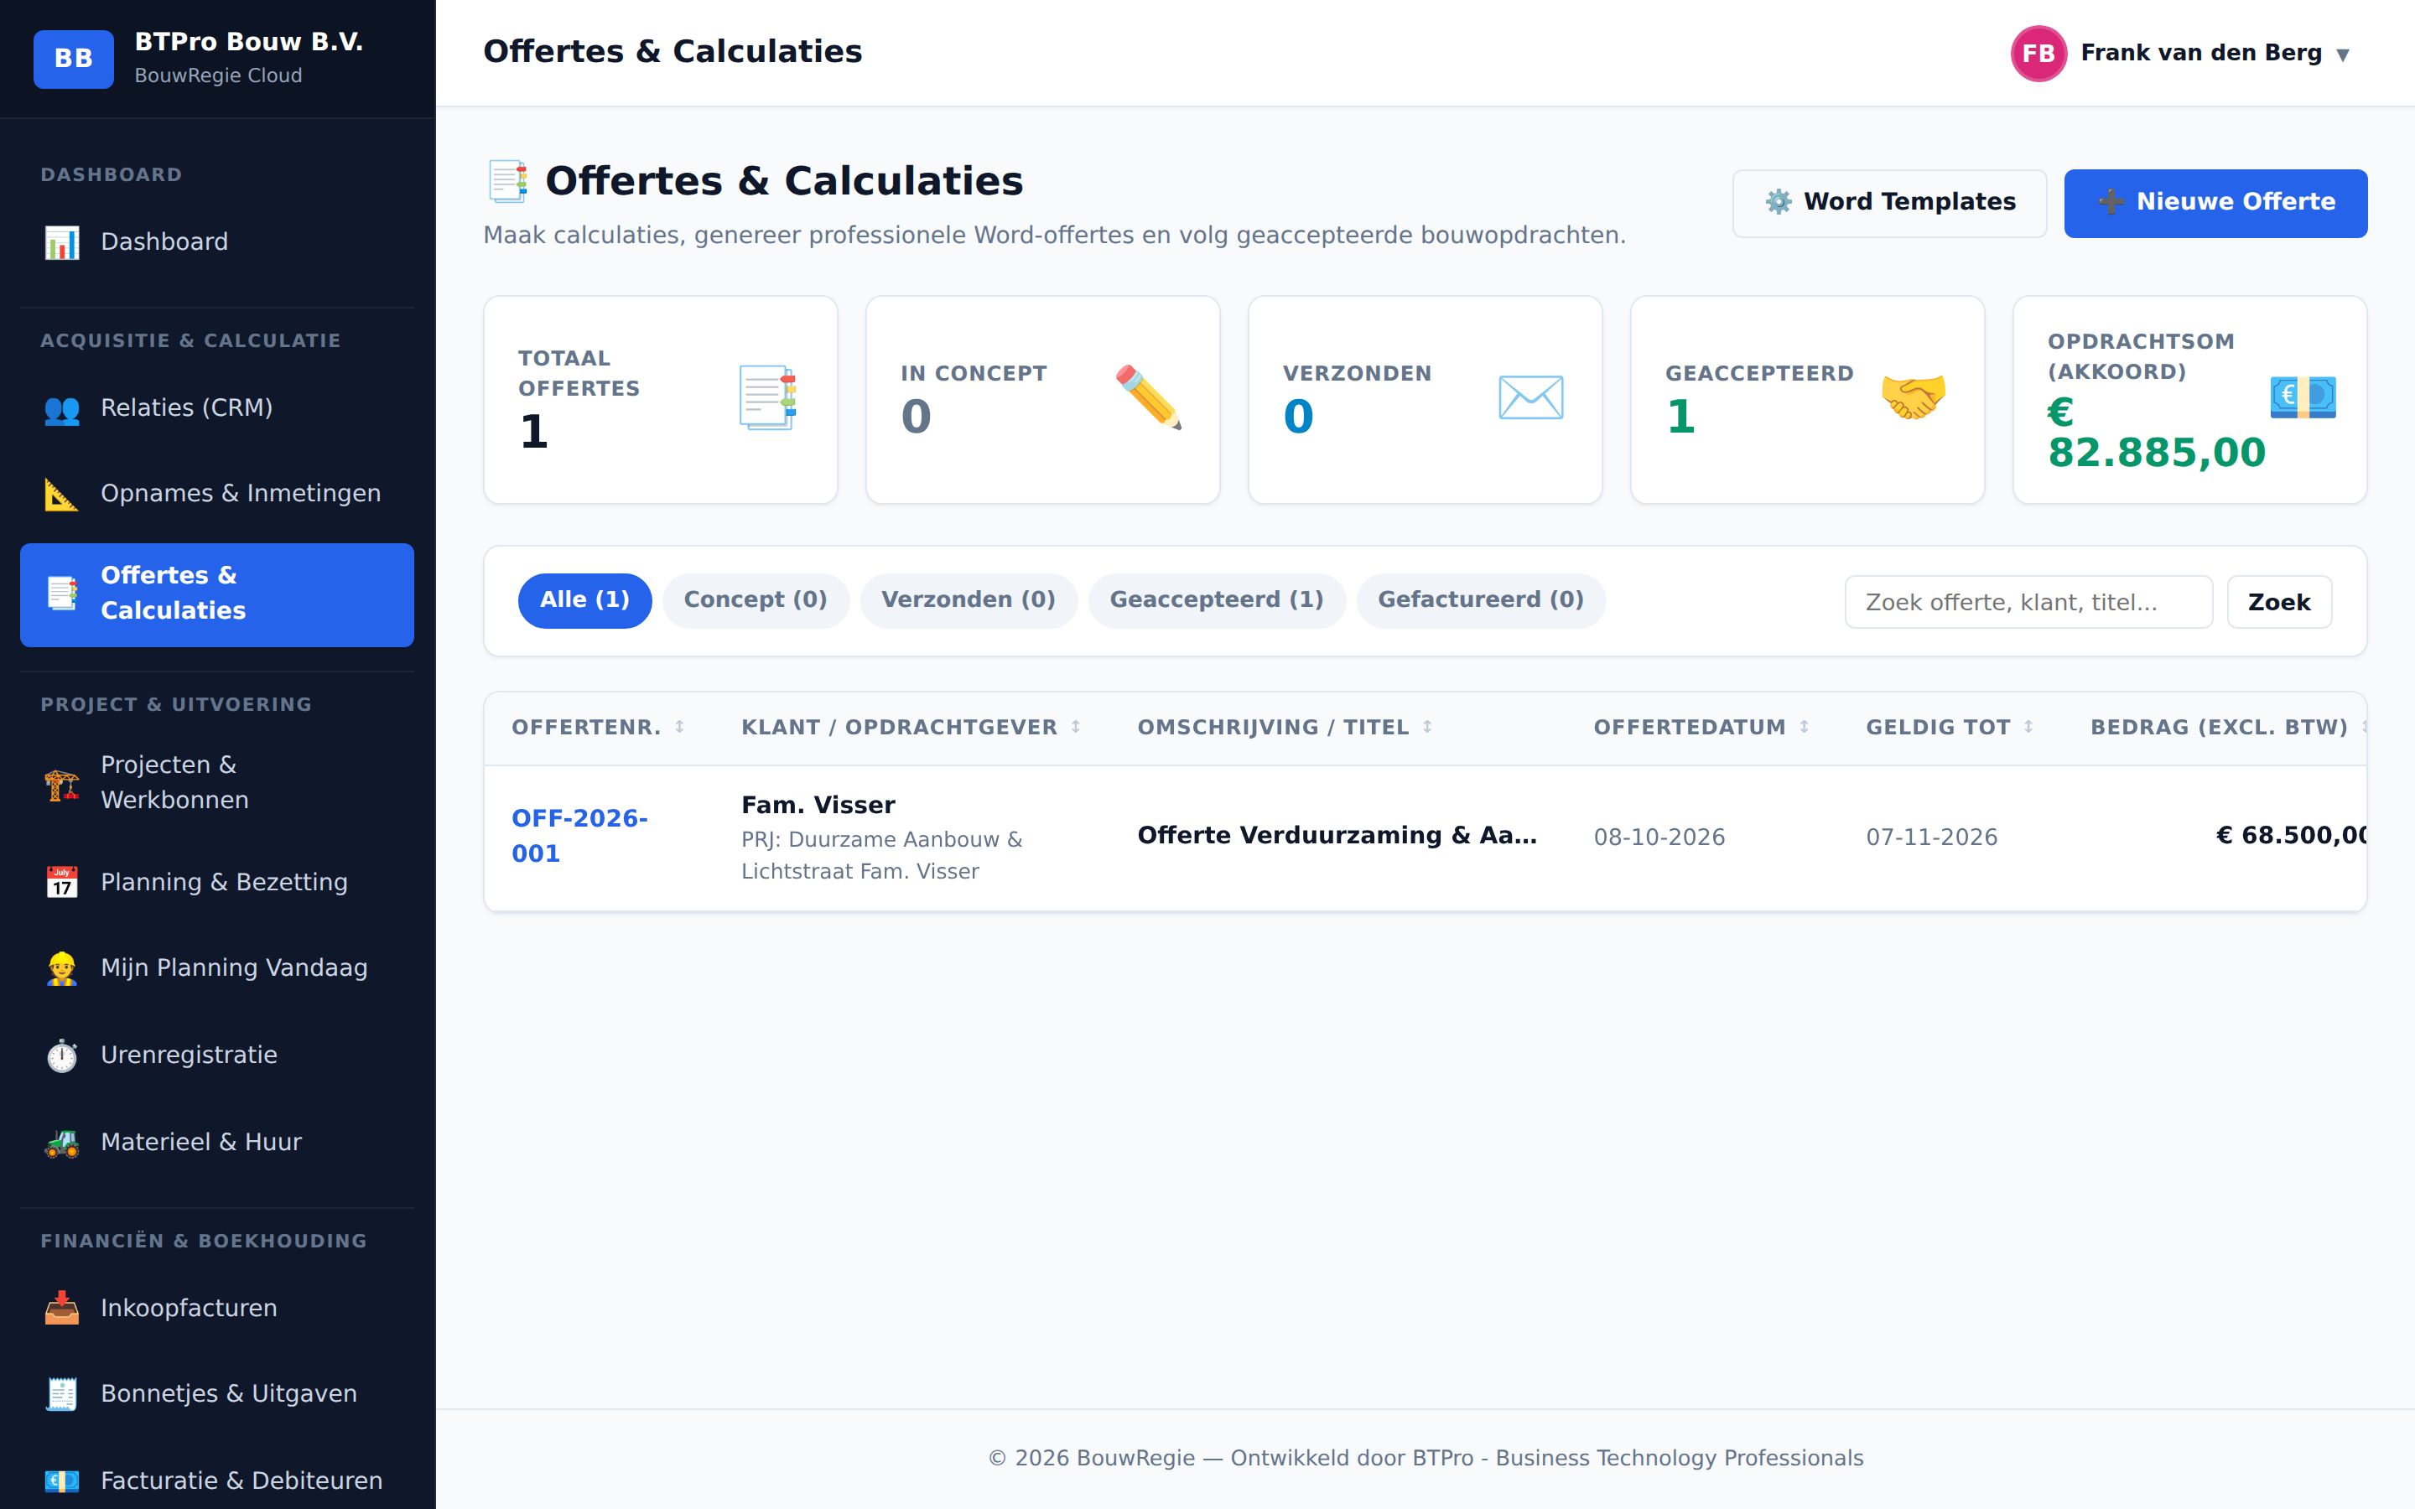The width and height of the screenshot is (2415, 1509).
Task: Open Word Templates settings
Action: click(x=1889, y=203)
